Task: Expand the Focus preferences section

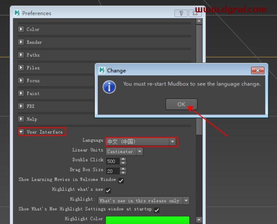Action: (x=21, y=81)
